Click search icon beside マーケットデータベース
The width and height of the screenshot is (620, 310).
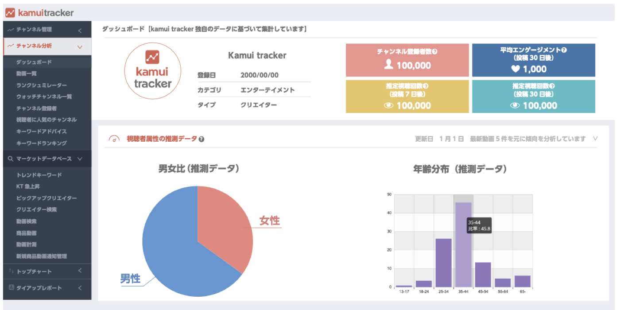(x=11, y=159)
